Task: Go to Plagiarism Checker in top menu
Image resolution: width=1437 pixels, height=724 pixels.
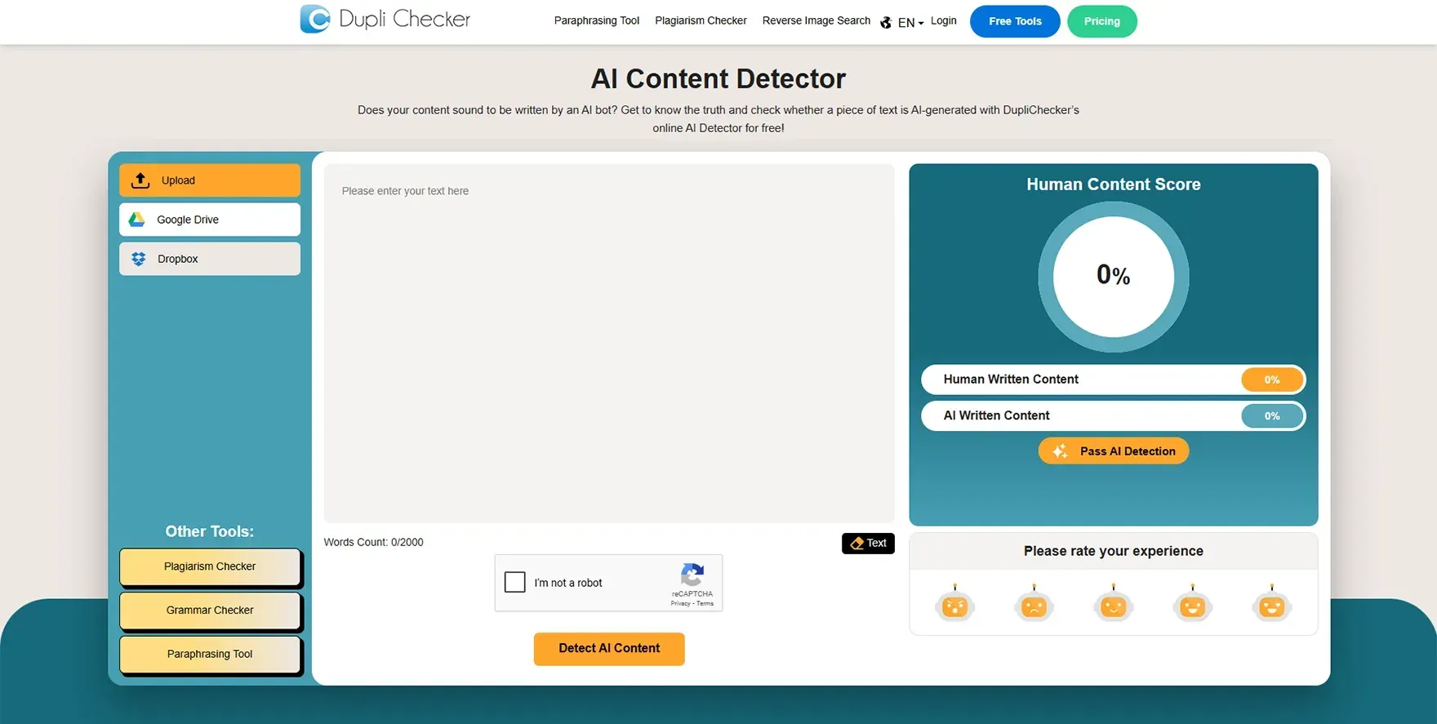Action: [x=701, y=21]
